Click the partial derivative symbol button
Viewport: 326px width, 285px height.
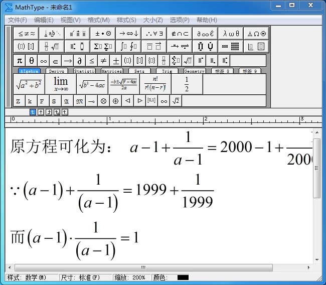click(x=79, y=61)
